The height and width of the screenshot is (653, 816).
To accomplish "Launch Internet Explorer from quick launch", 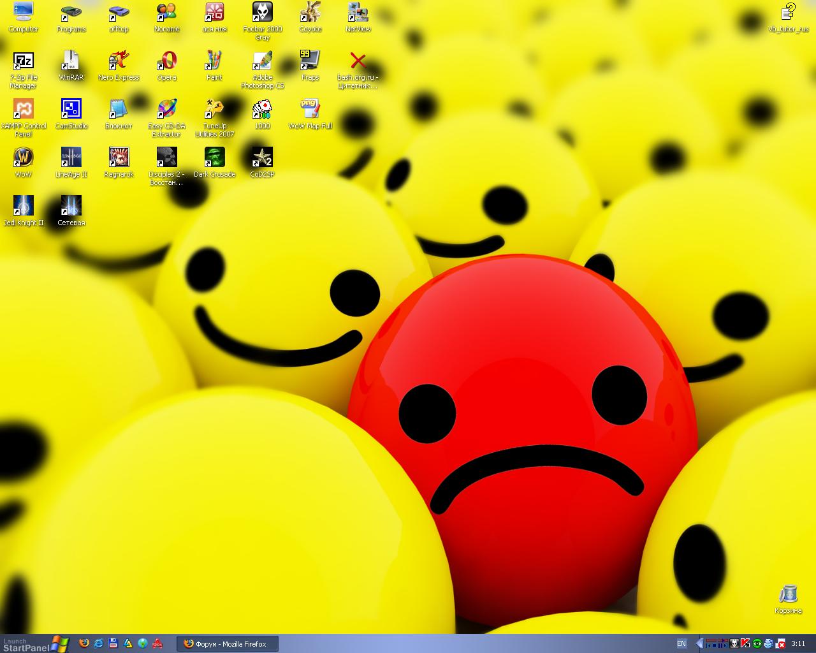I will tap(99, 643).
